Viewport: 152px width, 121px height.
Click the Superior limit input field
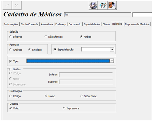click(86, 82)
